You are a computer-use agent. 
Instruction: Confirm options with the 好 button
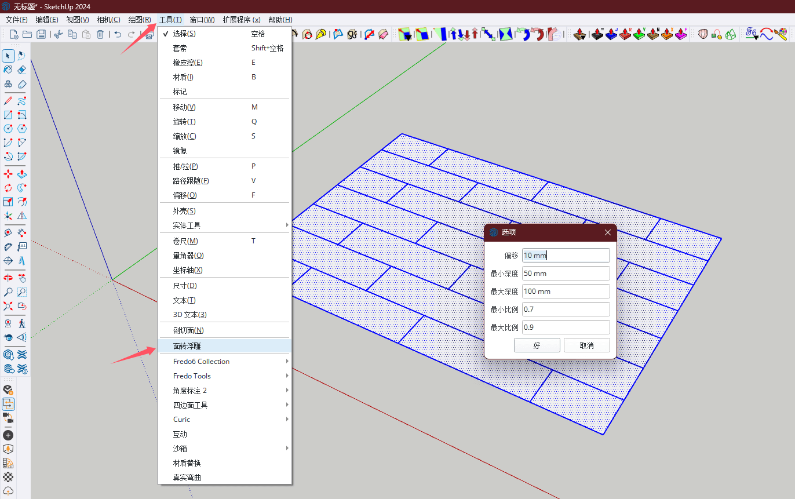537,345
